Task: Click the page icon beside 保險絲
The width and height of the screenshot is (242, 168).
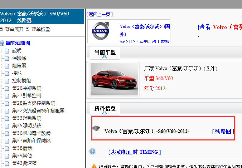Action: 7,58
